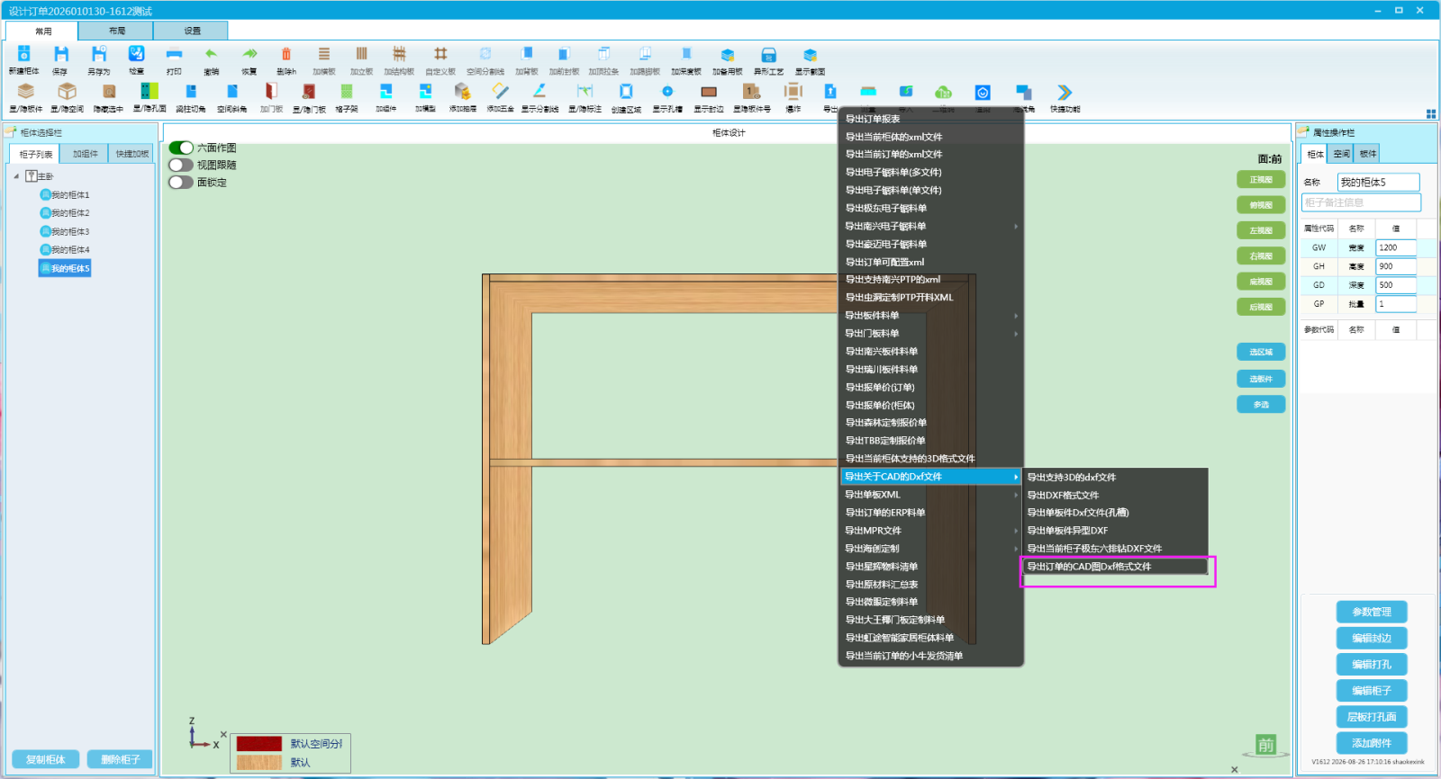
Task: Click the 格子架 lattice rack icon
Action: click(x=347, y=92)
